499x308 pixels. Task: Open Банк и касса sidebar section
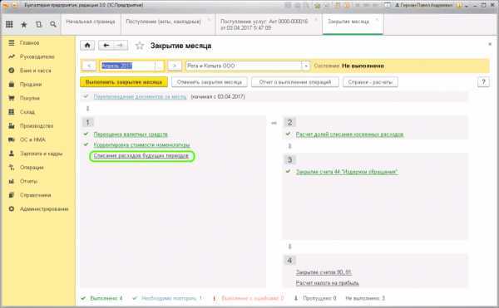(x=35, y=71)
